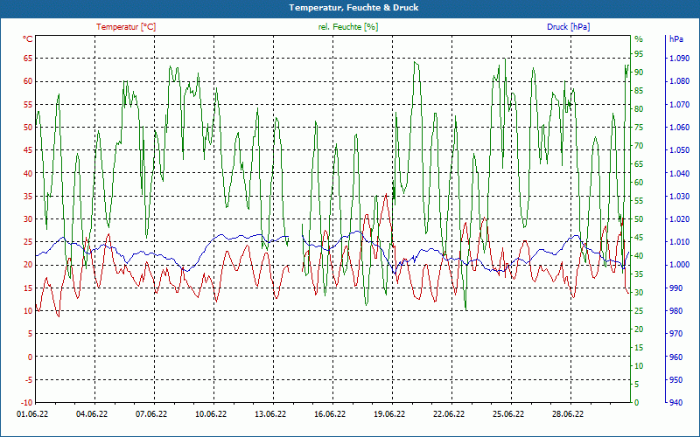Viewport: 700px width, 437px height.
Task: Click the '-10' temperature axis value
Action: (27, 403)
